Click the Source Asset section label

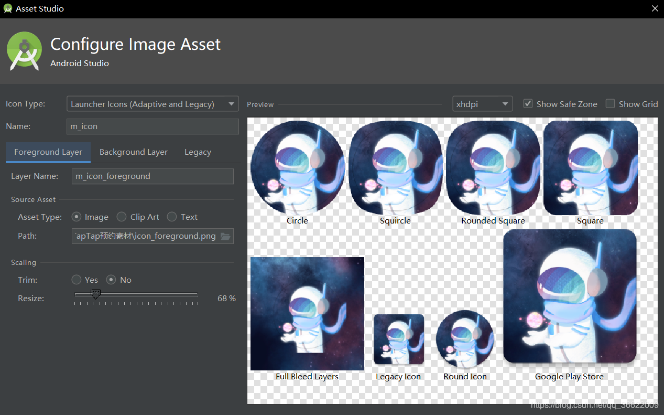coord(34,199)
